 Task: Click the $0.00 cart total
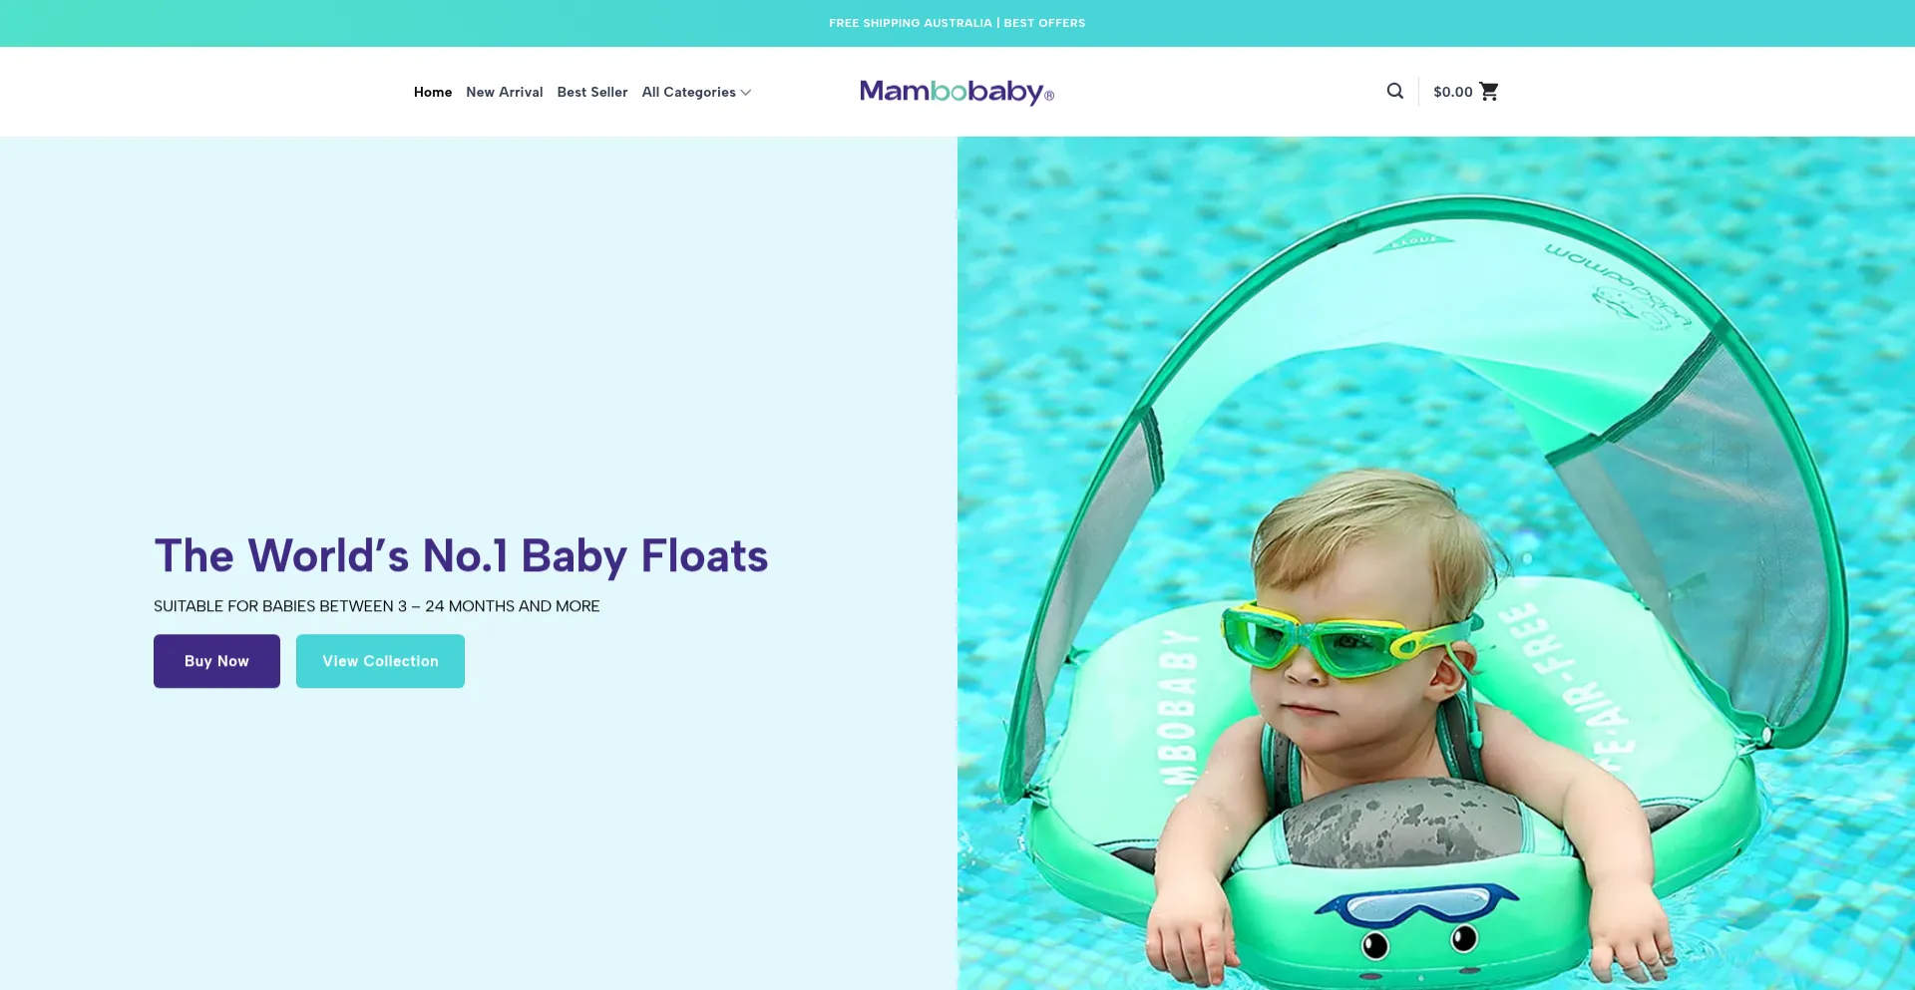(1453, 92)
